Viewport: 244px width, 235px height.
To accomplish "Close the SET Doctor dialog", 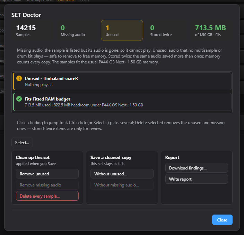I will tap(222, 220).
